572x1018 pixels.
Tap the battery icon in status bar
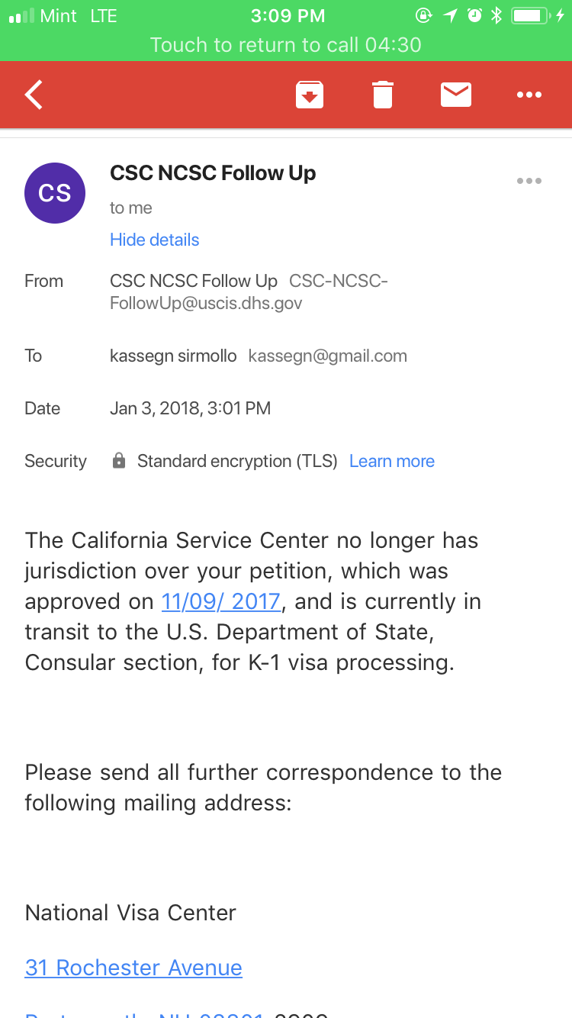(x=532, y=15)
